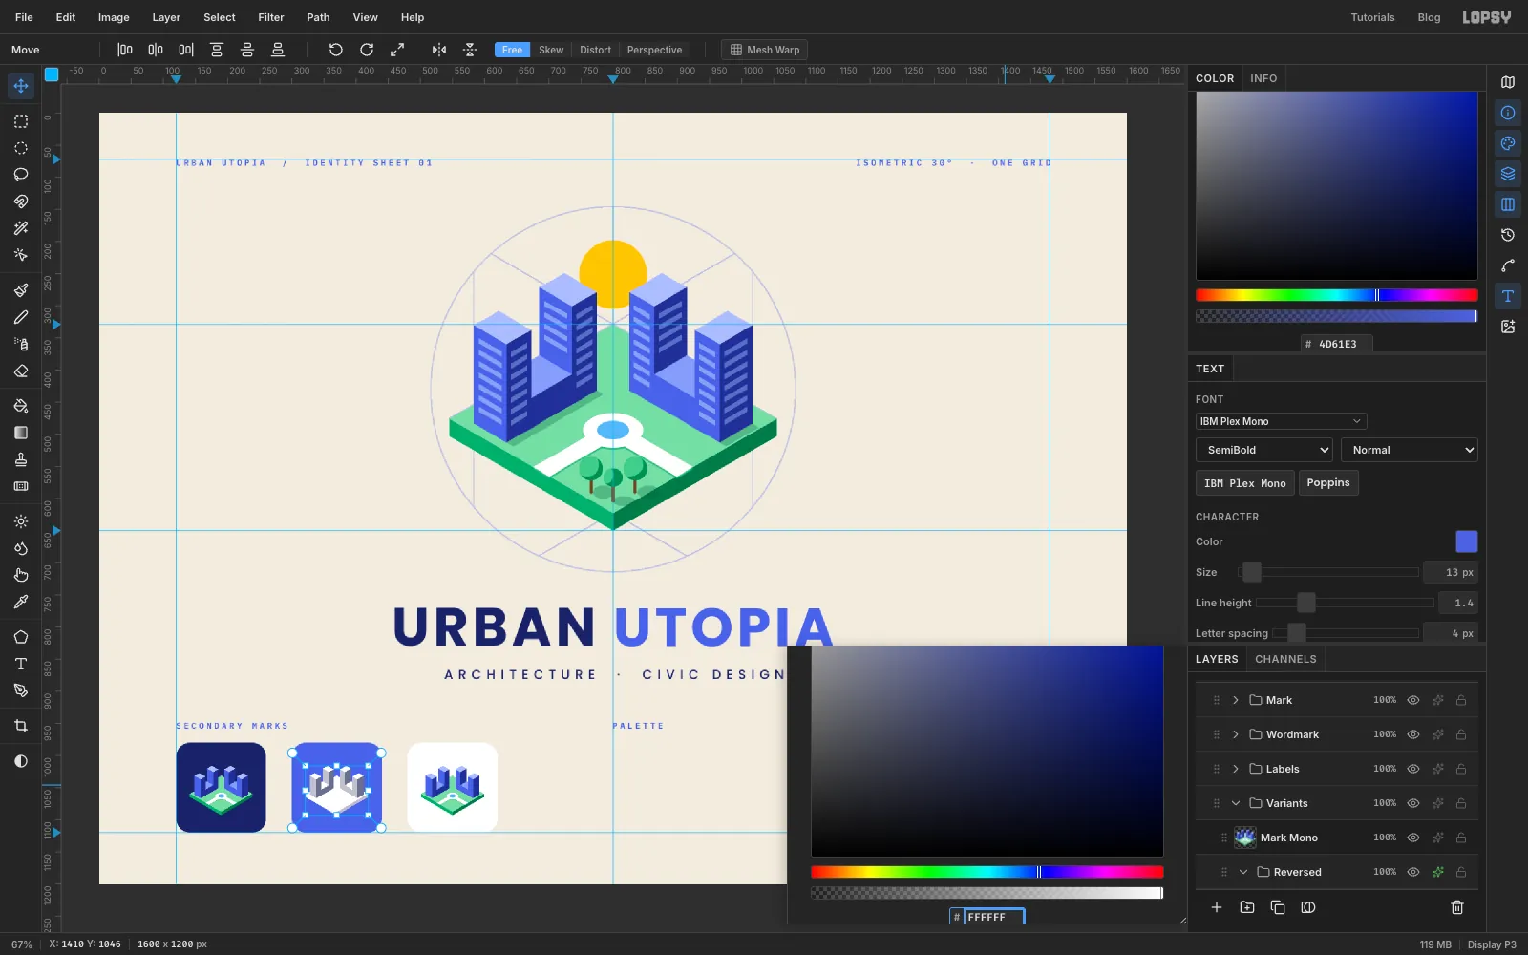
Task: Click the duplicate layer icon
Action: click(x=1278, y=907)
